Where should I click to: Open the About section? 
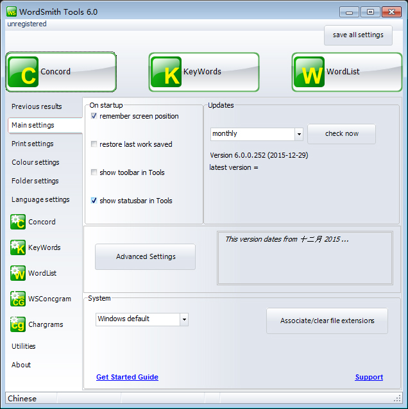pos(21,365)
